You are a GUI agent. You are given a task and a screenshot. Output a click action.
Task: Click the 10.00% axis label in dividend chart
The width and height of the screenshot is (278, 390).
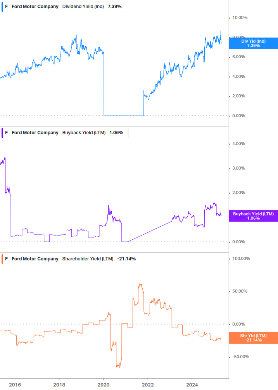240,18
